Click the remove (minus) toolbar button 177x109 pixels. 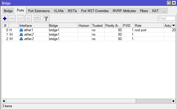pyautogui.click(x=12, y=19)
